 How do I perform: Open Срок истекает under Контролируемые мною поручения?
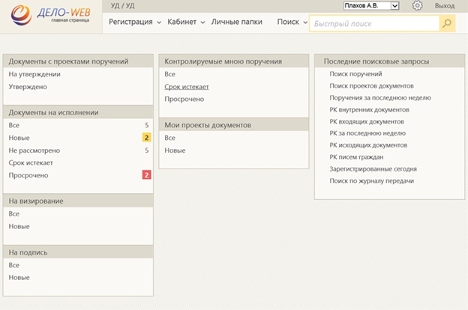click(x=186, y=87)
